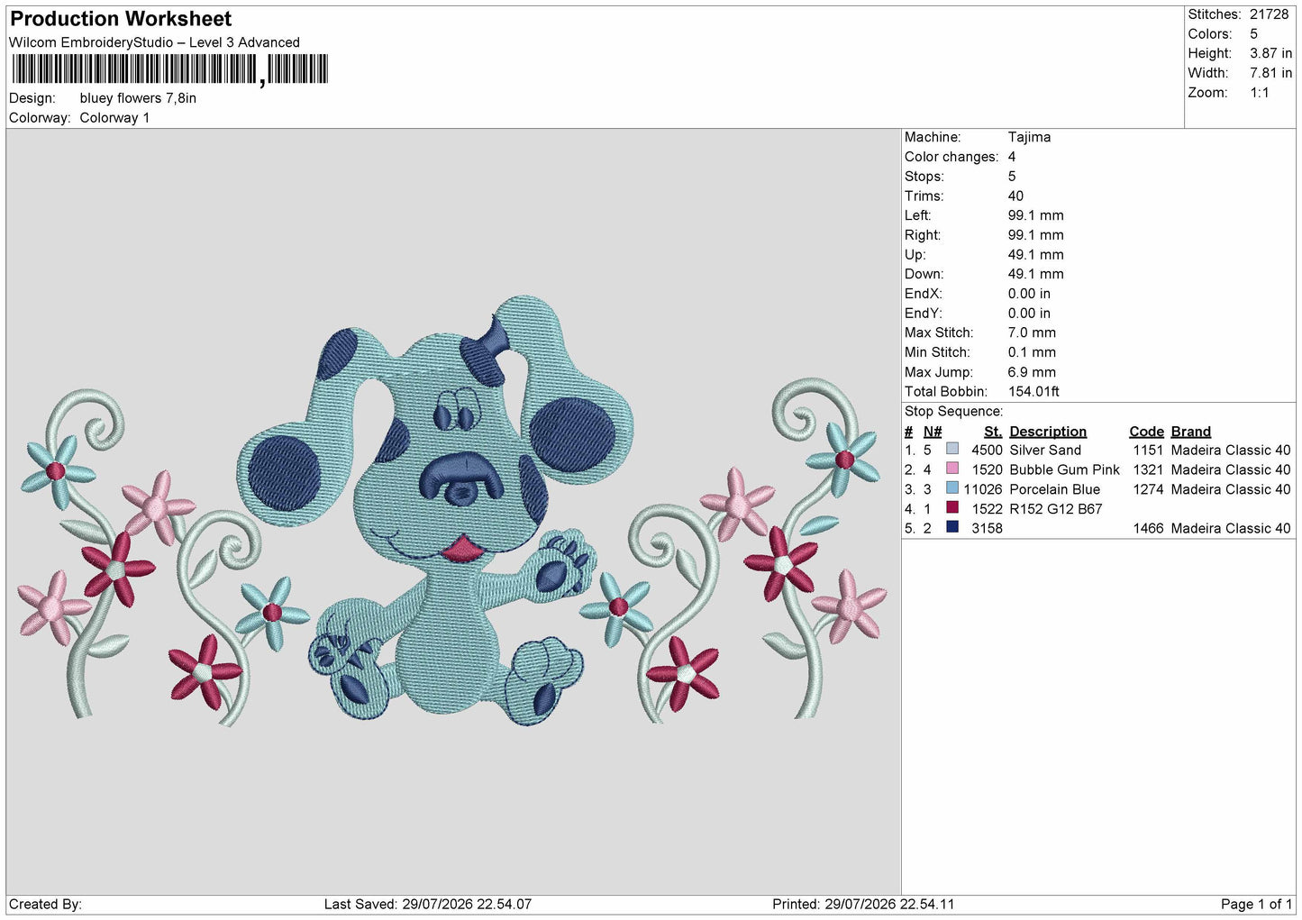Image resolution: width=1302 pixels, height=920 pixels.
Task: Click the Max Jump value 6.9 mm
Action: point(1032,372)
